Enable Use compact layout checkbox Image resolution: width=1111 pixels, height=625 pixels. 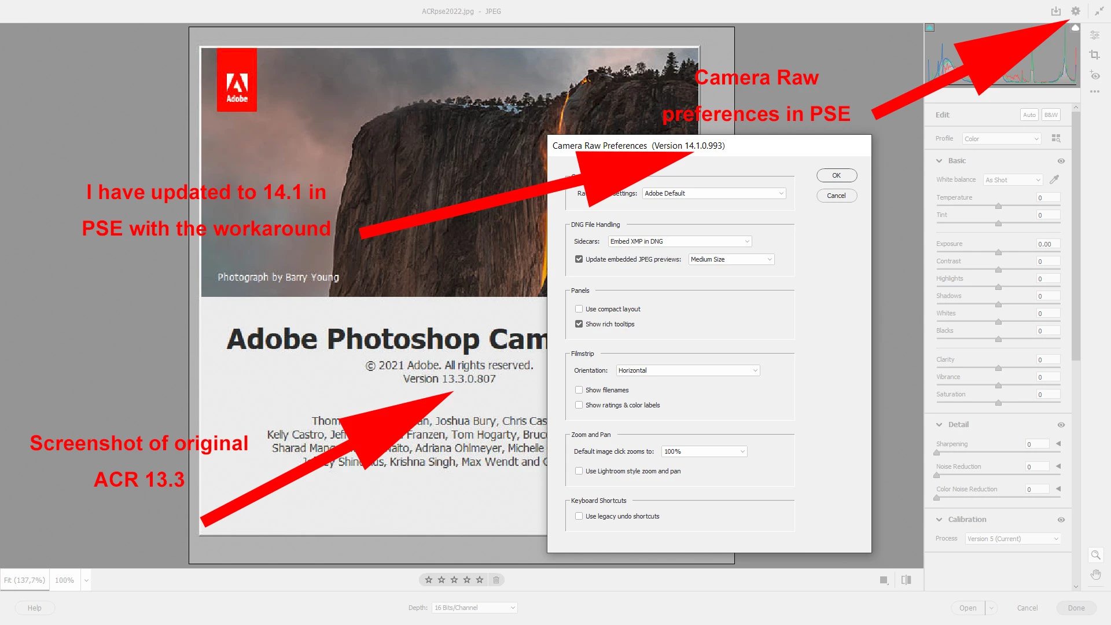[579, 309]
